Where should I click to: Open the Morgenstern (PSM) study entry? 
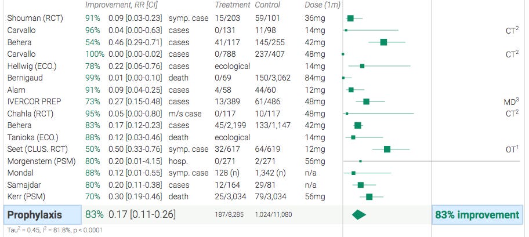click(x=41, y=161)
